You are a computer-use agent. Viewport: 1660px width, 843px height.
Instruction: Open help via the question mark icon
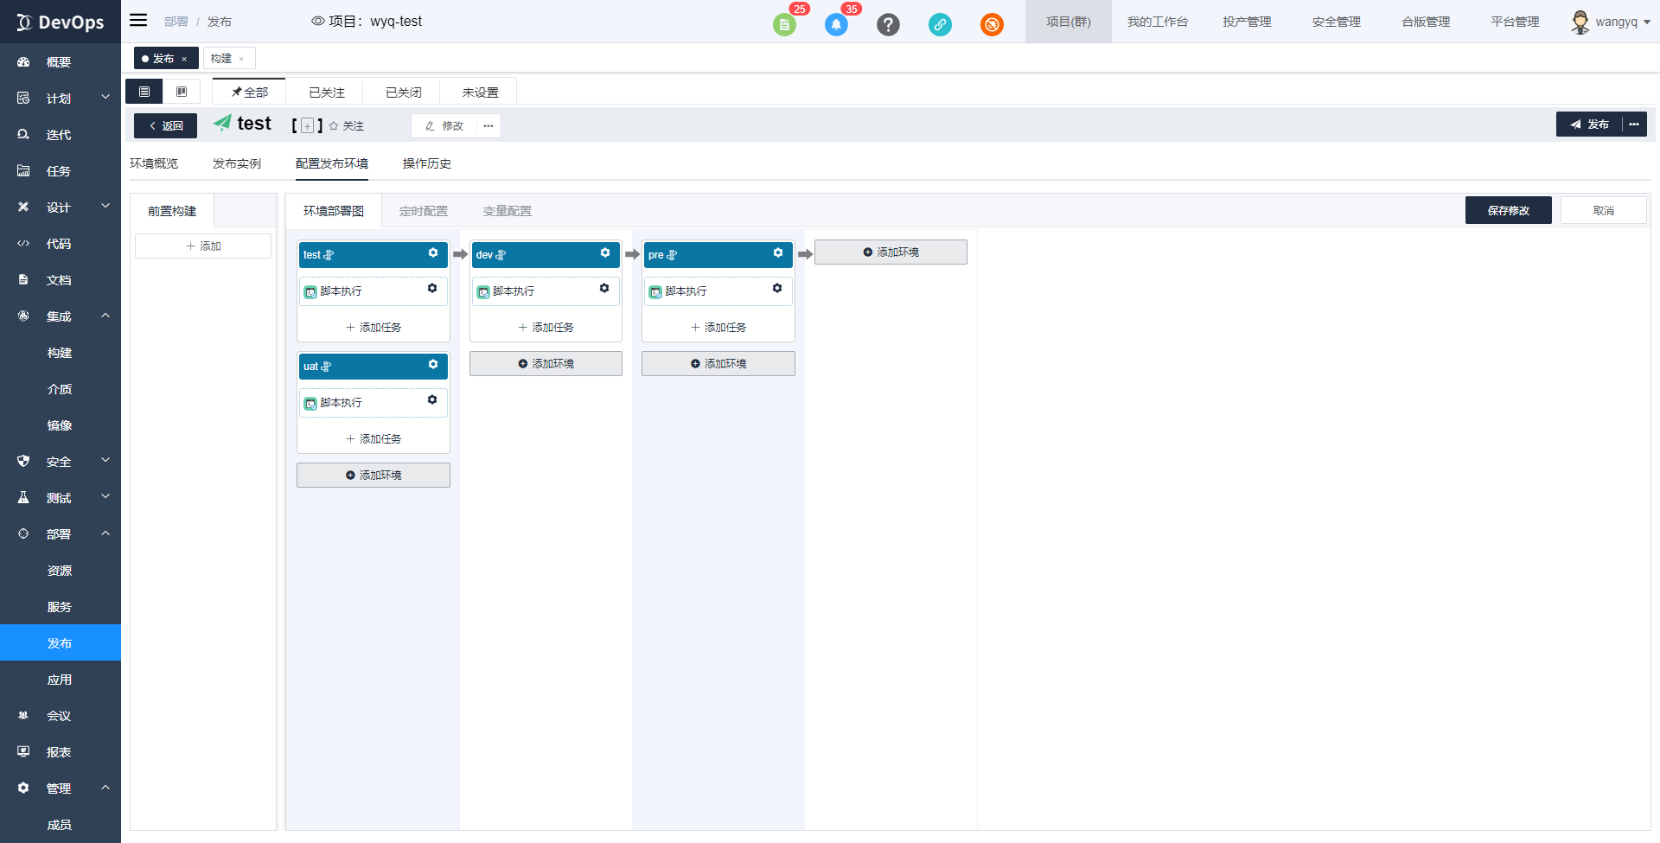click(x=888, y=24)
